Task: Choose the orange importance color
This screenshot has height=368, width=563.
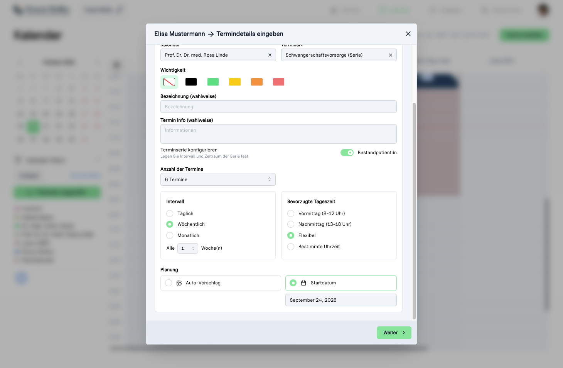Action: pos(257,82)
